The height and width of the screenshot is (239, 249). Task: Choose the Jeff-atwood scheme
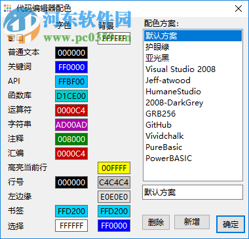pyautogui.click(x=193, y=80)
